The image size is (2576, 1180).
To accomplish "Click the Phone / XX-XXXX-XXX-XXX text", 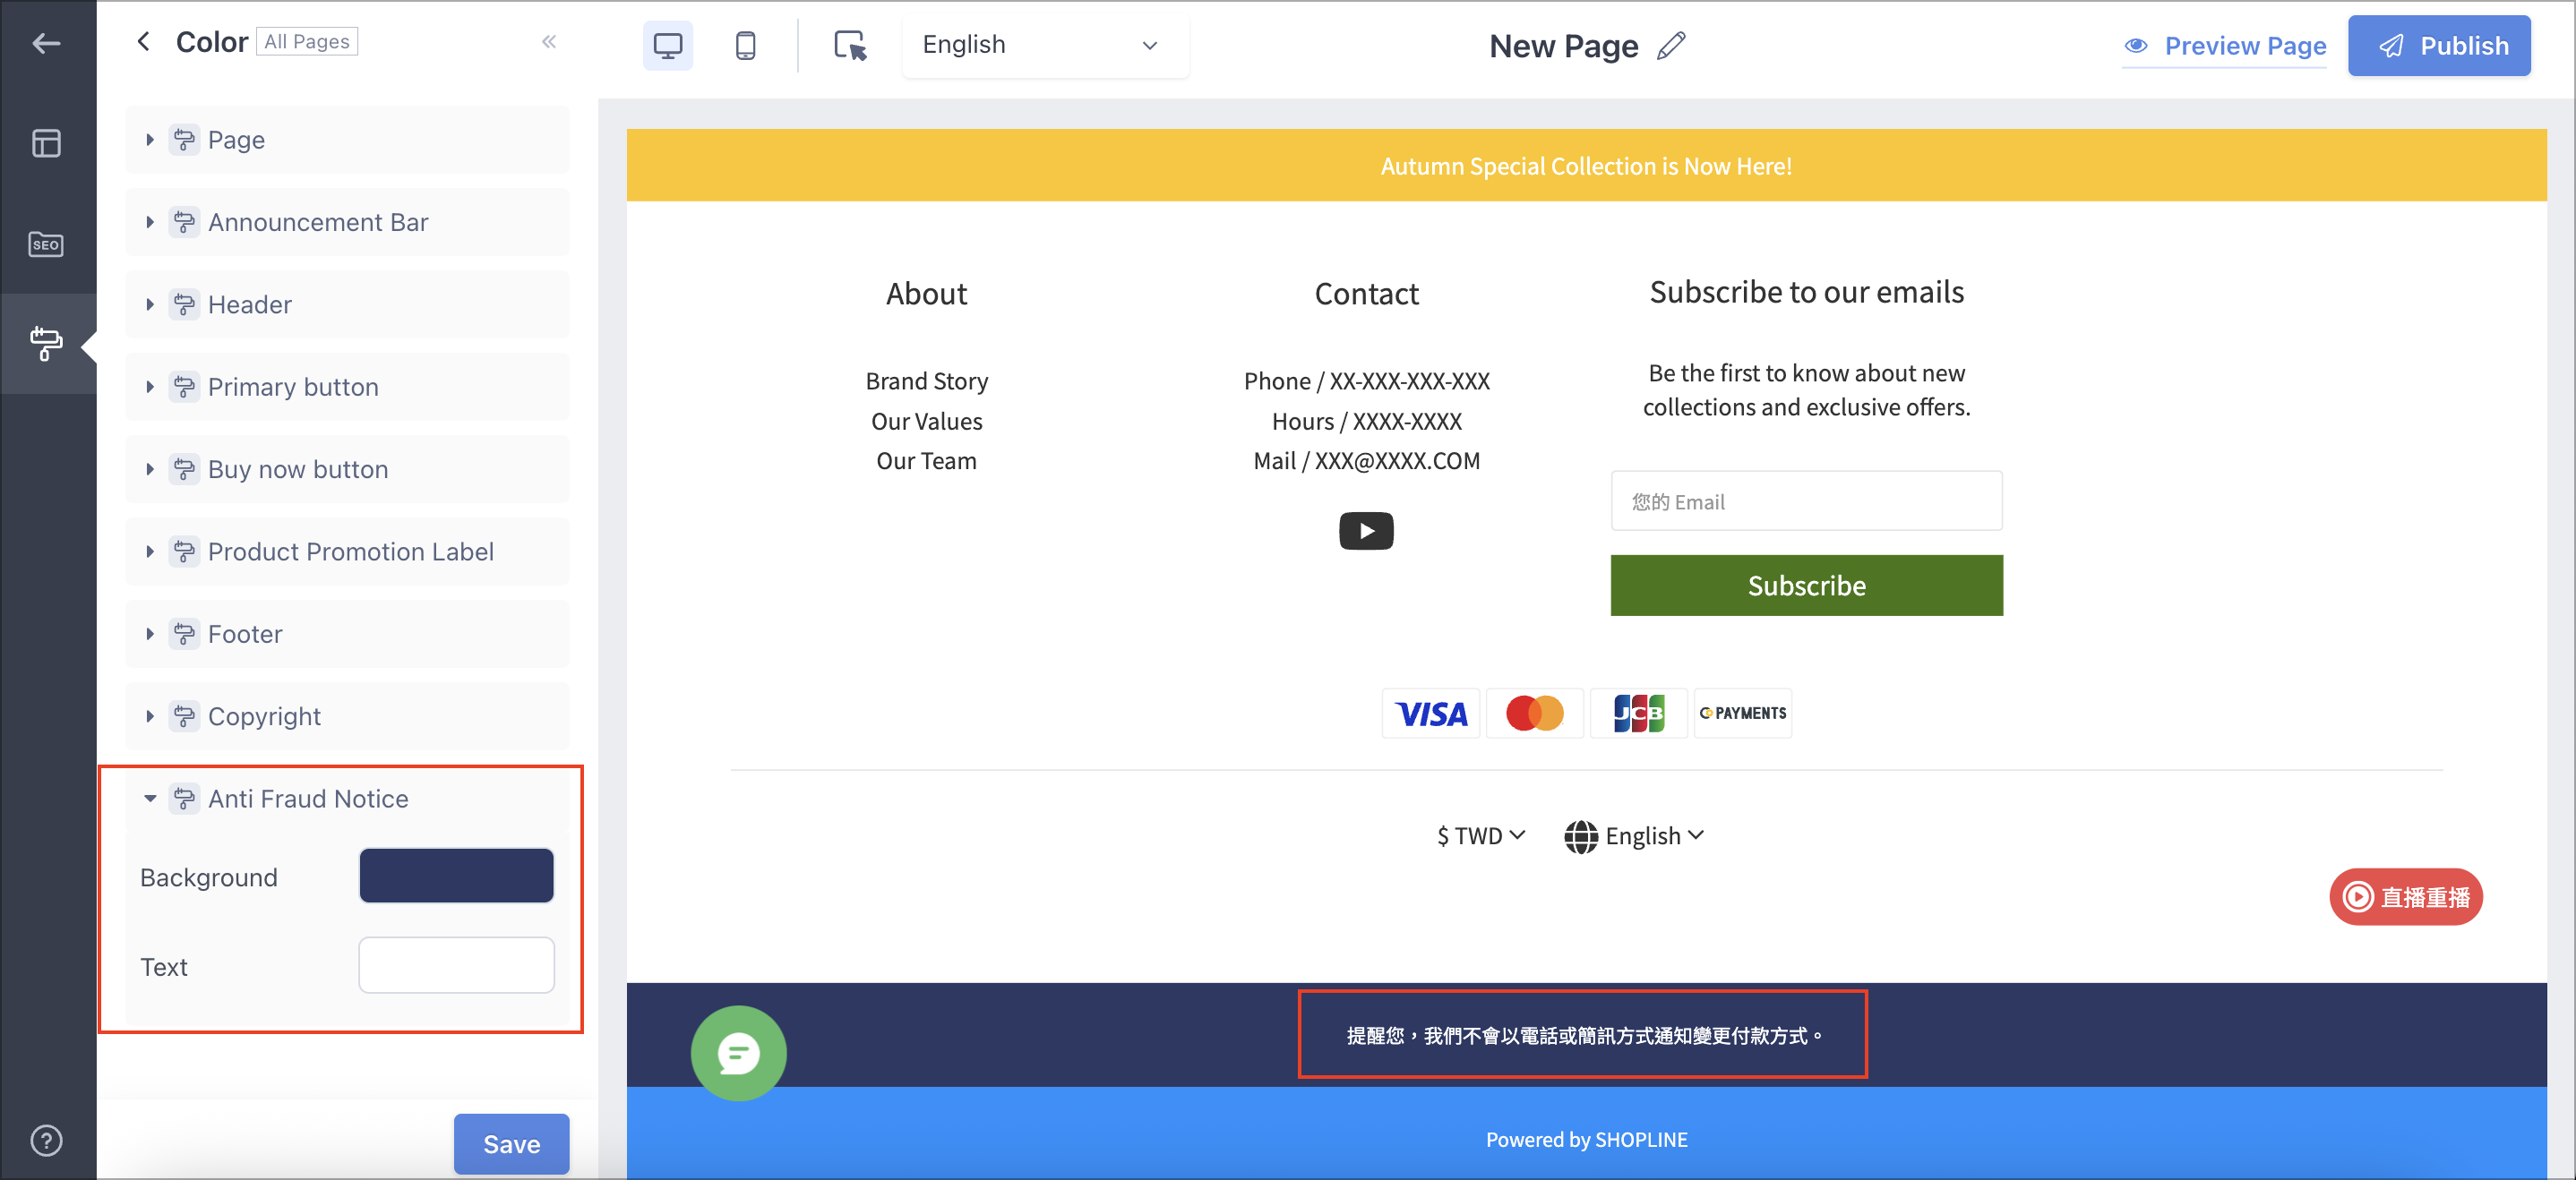I will [x=1366, y=381].
